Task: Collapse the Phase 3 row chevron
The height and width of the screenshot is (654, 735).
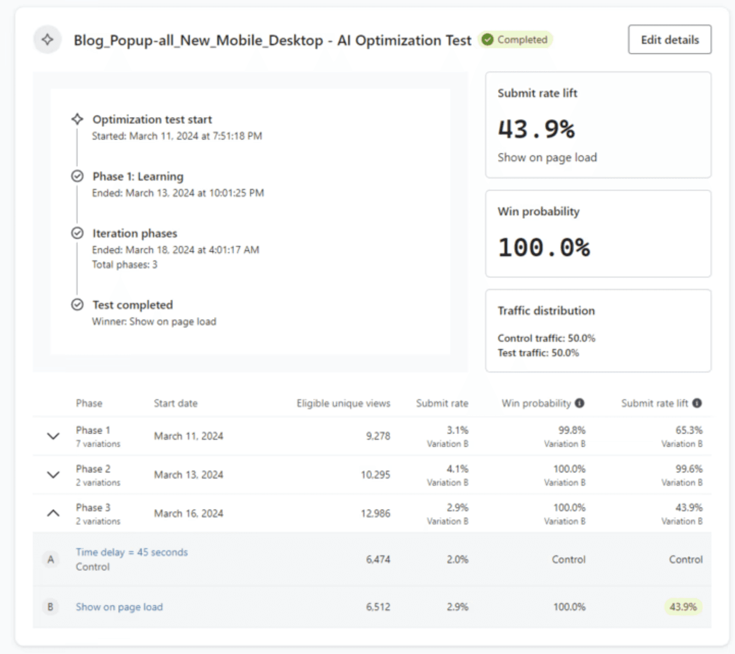Action: click(53, 513)
